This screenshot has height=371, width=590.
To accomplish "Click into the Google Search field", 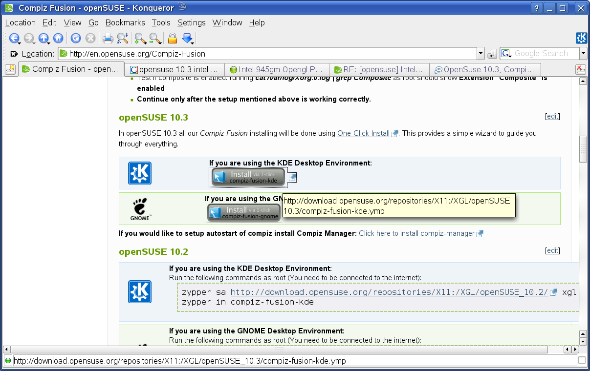I will pos(546,54).
